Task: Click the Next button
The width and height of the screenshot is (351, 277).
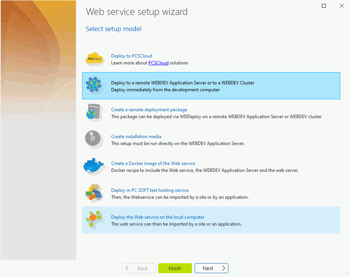Action: [211, 268]
